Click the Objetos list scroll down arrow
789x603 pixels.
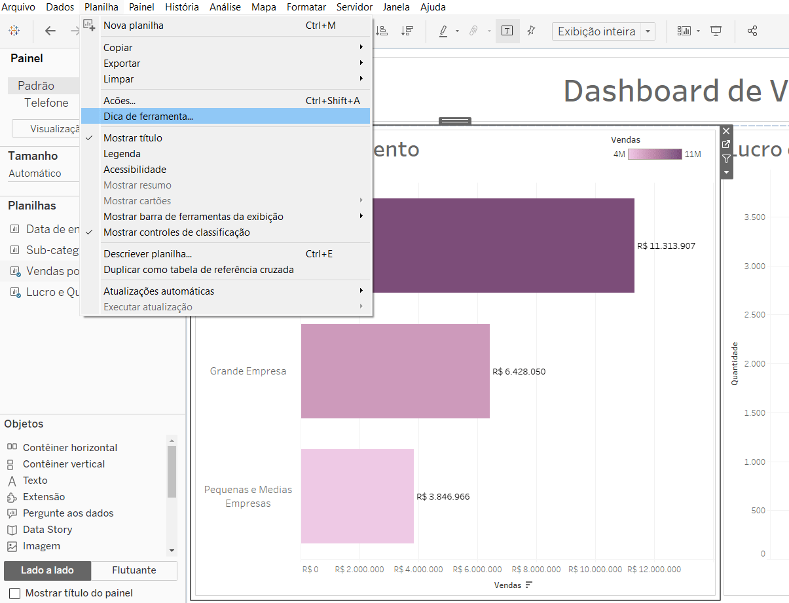point(172,551)
